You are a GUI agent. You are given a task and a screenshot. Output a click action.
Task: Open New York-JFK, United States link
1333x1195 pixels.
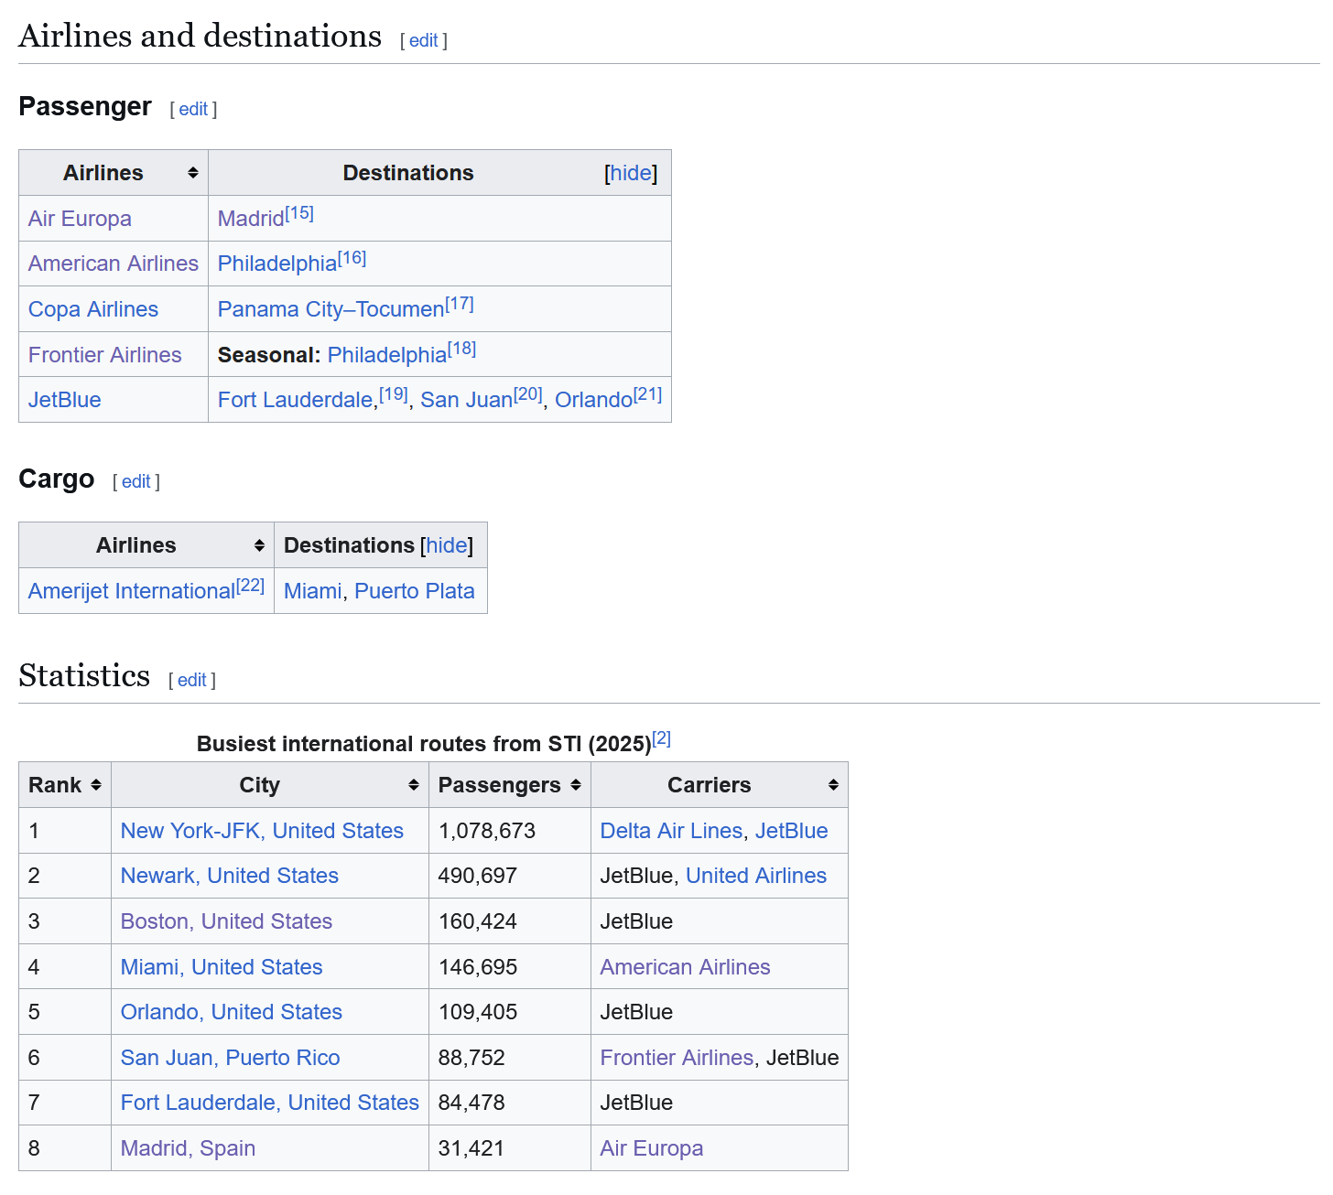[x=262, y=831]
